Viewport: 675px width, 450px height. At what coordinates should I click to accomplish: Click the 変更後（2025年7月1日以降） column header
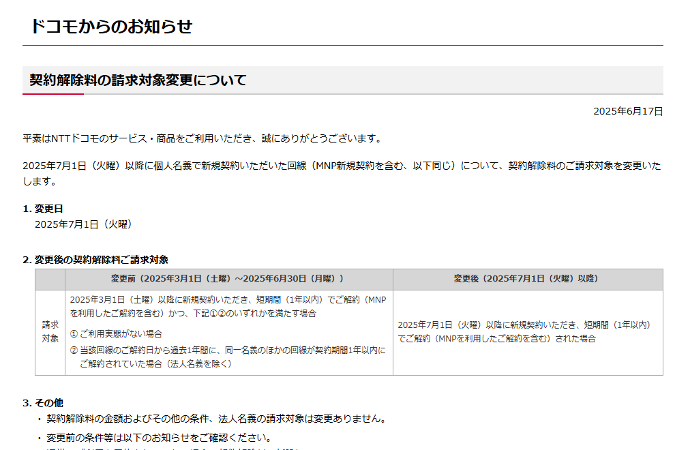pos(528,279)
